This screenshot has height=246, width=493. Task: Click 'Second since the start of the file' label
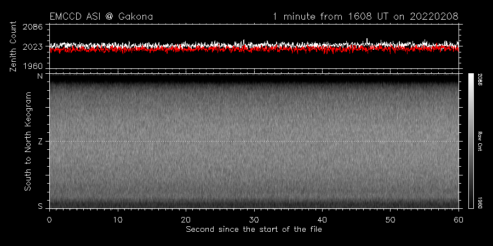click(254, 230)
